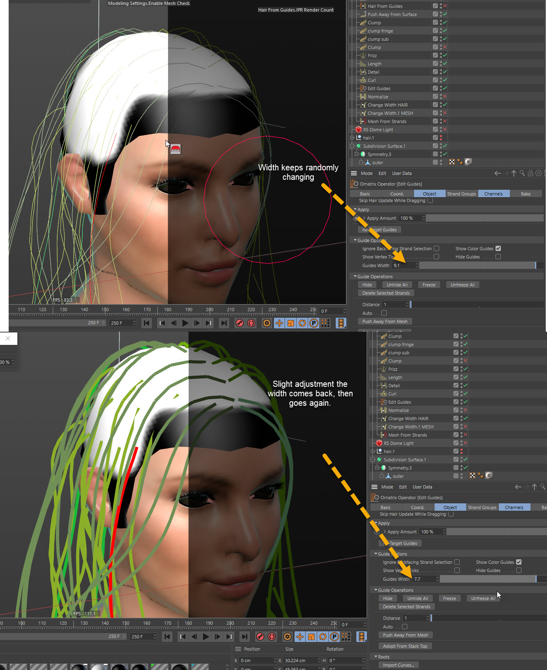Click the checkerboard tag on lower 'outer' object
Screen dimensions: 547x670
pyautogui.click(x=472, y=476)
